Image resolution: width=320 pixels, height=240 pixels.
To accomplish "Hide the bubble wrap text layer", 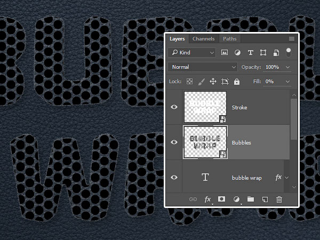I will tap(174, 177).
